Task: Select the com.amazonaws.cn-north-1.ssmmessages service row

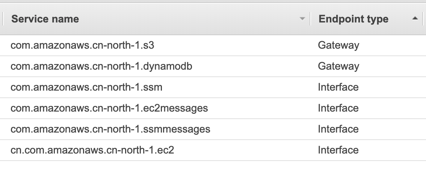Action: 213,129
